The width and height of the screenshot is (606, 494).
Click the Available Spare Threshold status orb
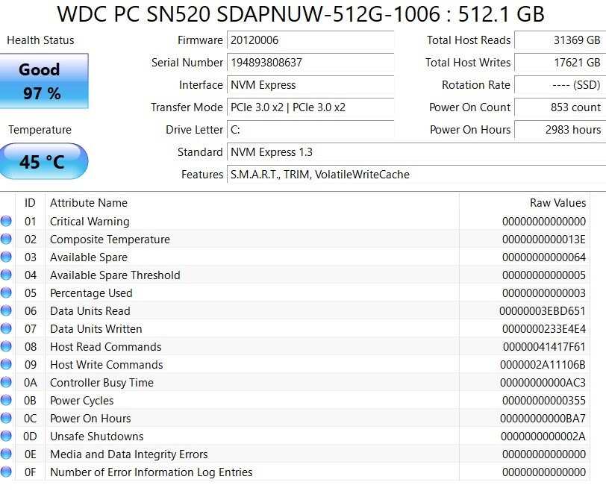pyautogui.click(x=6, y=275)
